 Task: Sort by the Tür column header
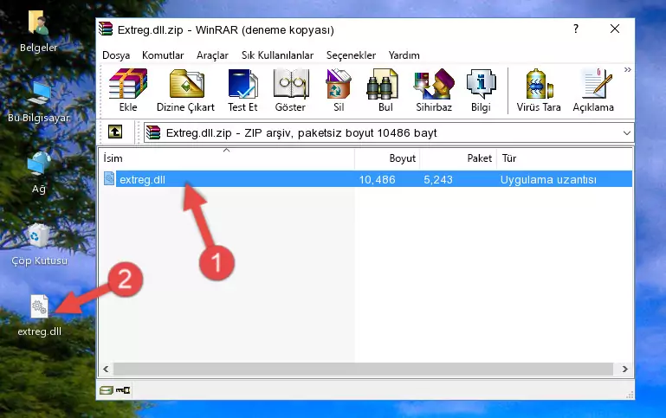pos(565,158)
